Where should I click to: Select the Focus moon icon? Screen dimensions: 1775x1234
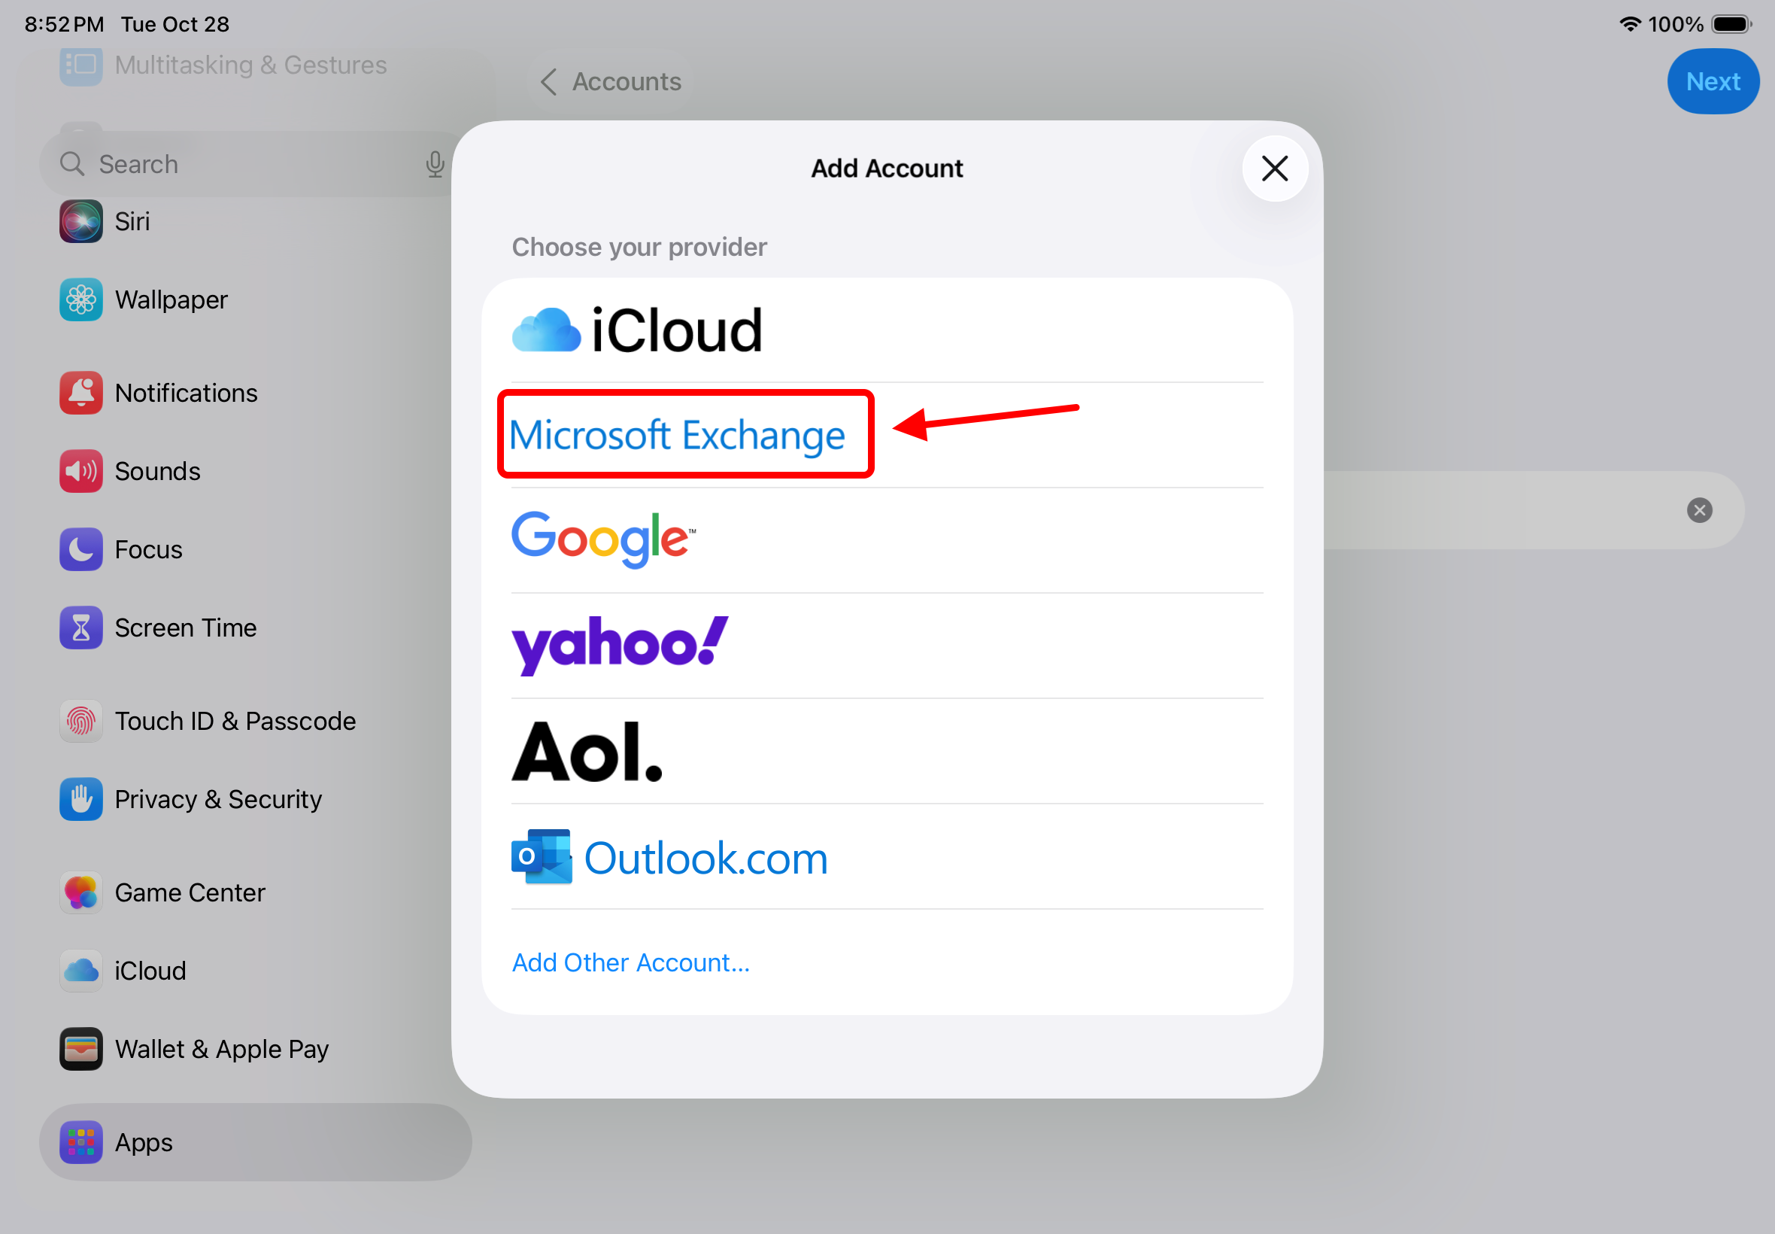(x=80, y=549)
